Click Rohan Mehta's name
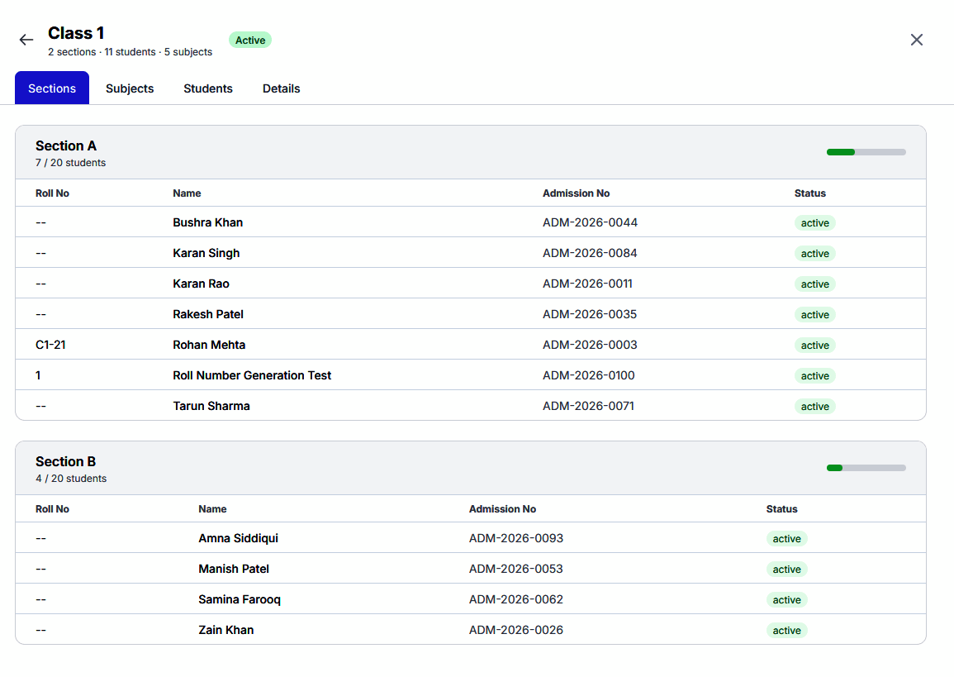Viewport: 954px width, 677px height. tap(209, 345)
